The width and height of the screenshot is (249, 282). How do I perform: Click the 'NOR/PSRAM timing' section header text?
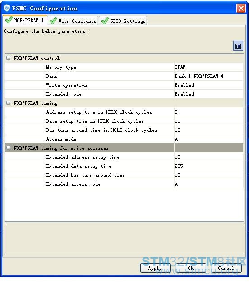coord(36,103)
